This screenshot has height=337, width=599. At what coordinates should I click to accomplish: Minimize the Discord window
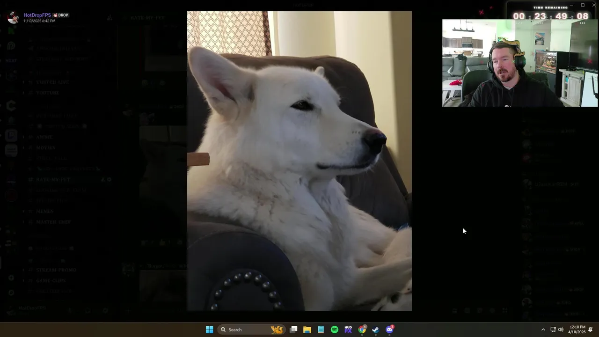[571, 5]
